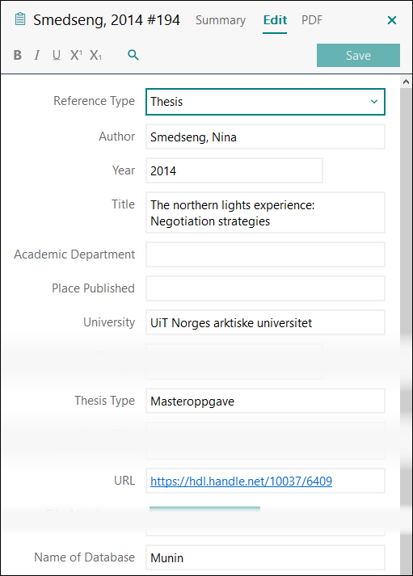Focus the empty Place Published field
The width and height of the screenshot is (413, 576).
[x=265, y=288]
